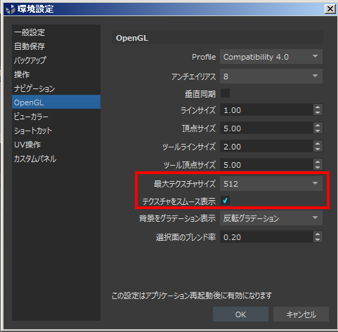
Task: Open 背景をグラデーション表示 dropdown
Action: (x=271, y=218)
